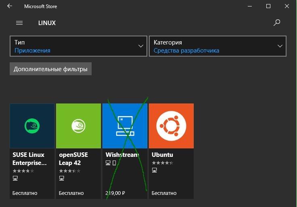297x207 pixels.
Task: Click the mobile device icon under Wishstream
Action: [x=114, y=163]
